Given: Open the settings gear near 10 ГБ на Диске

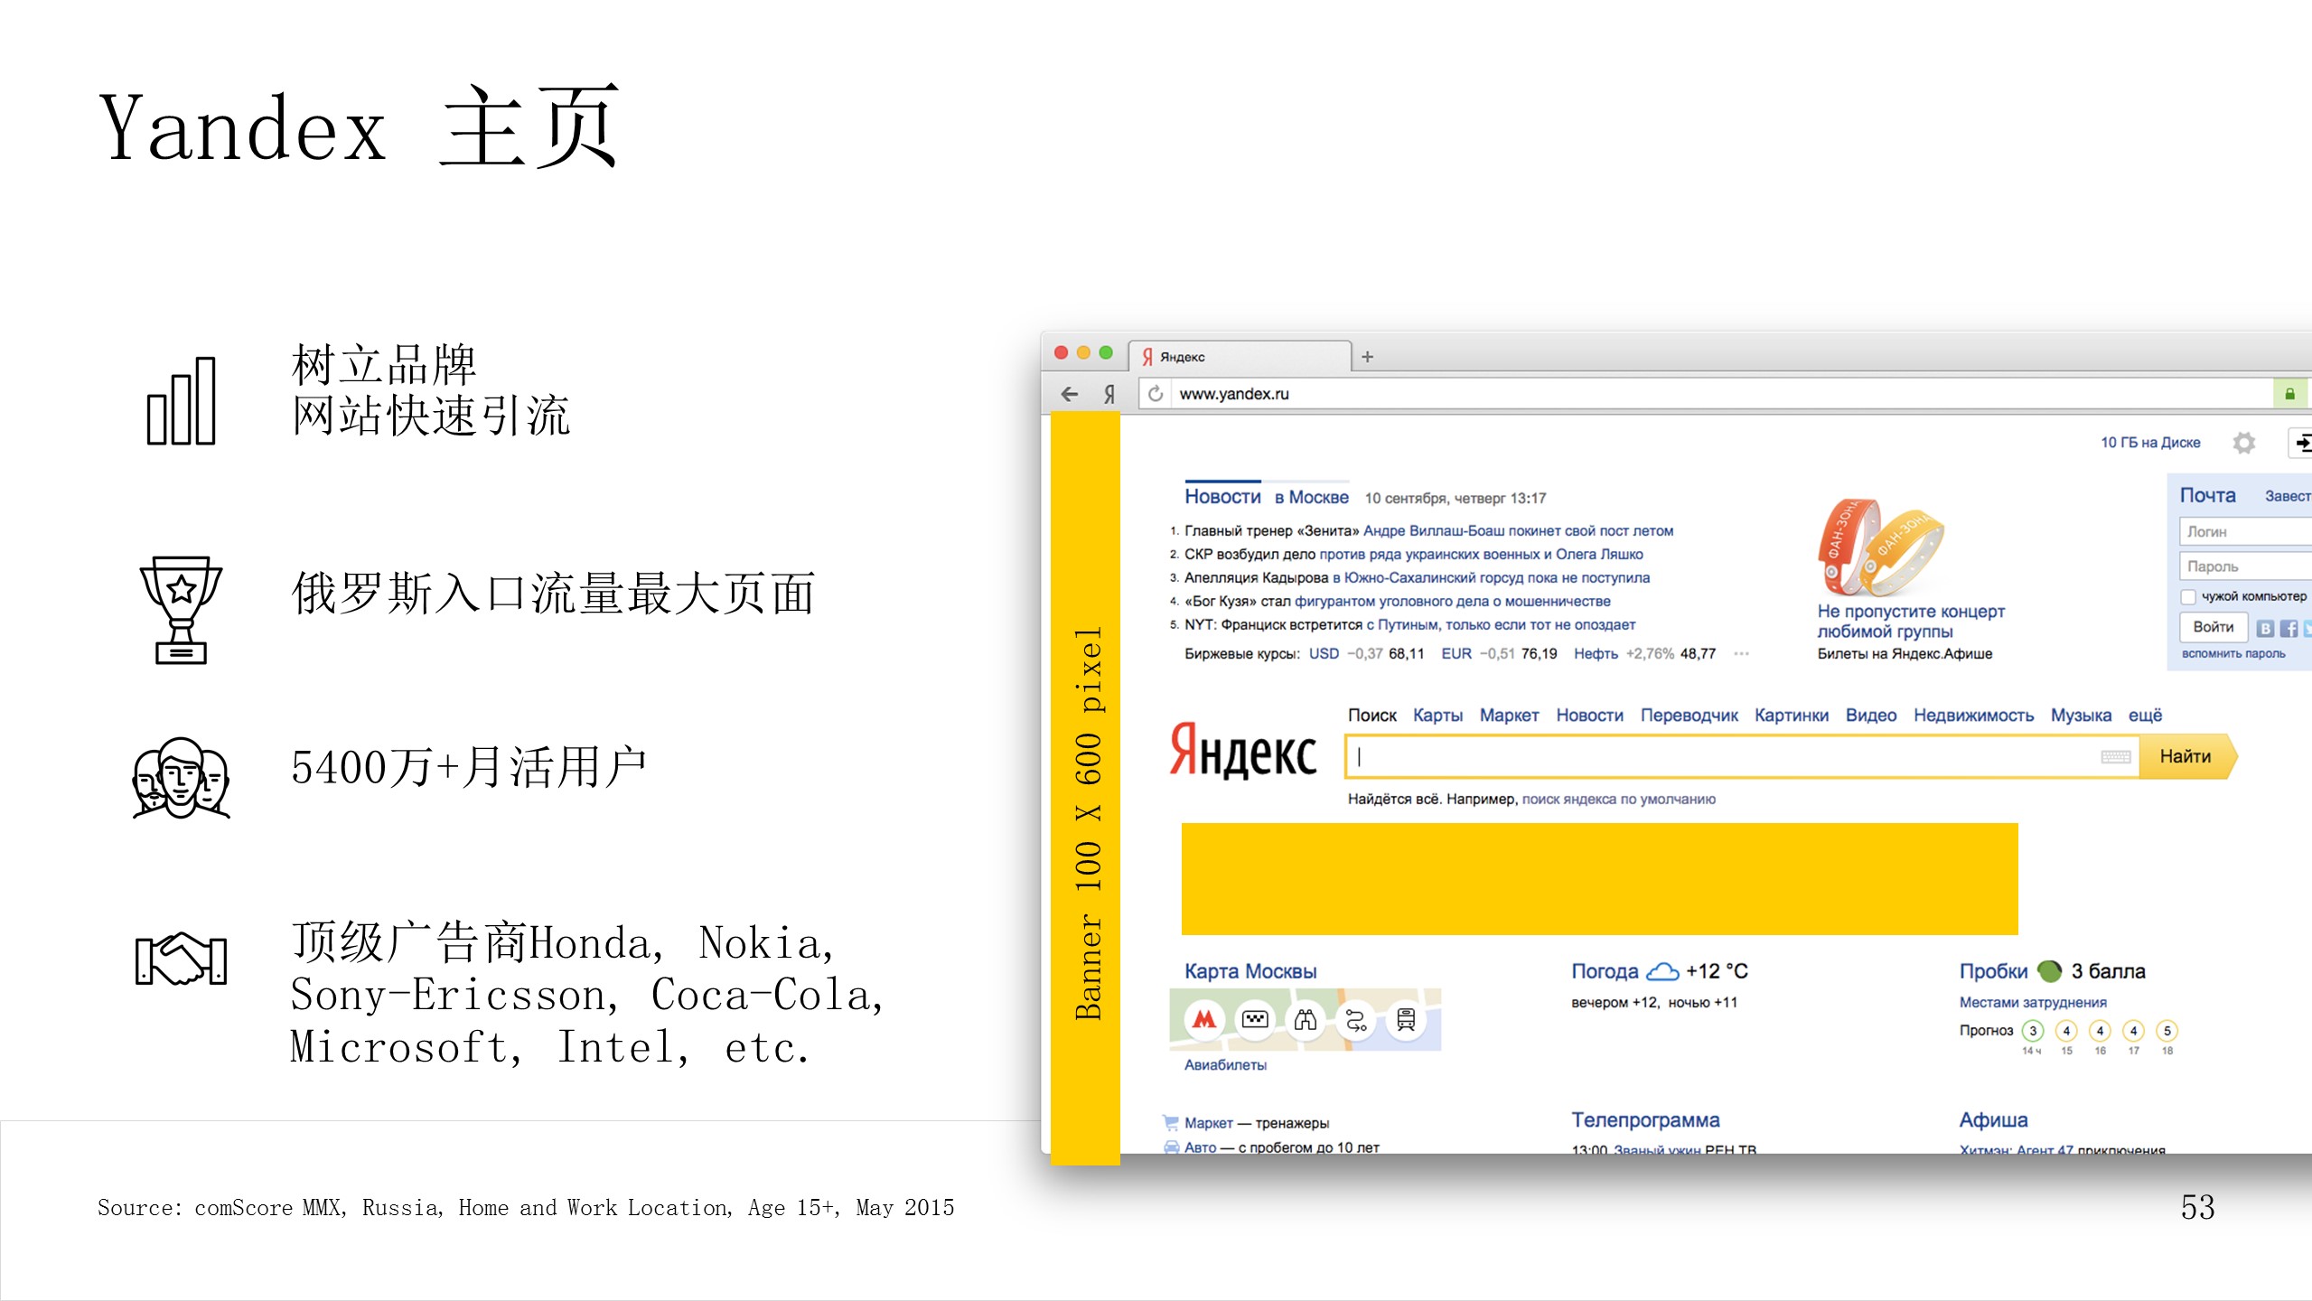Looking at the screenshot, I should [x=2244, y=443].
